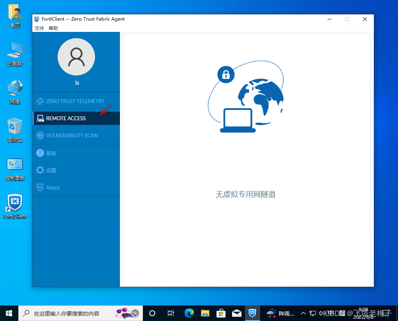This screenshot has width=398, height=321.
Task: Open the 李四 user folder on desktop
Action: (15, 16)
